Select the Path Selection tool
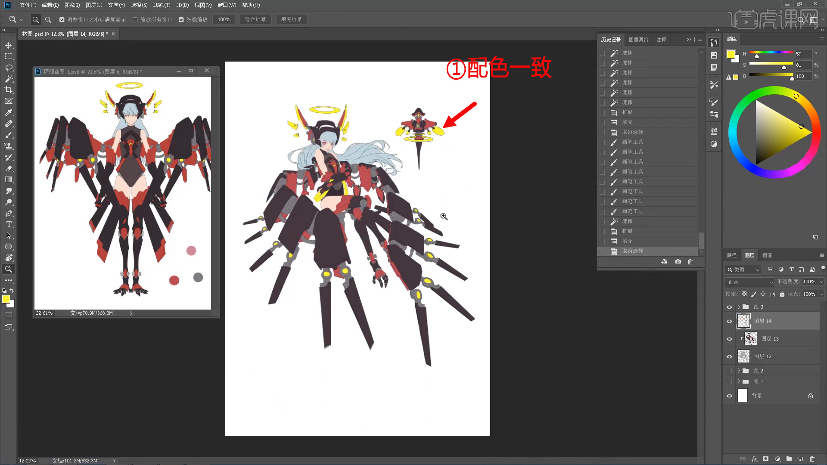The height and width of the screenshot is (465, 827). (x=9, y=236)
